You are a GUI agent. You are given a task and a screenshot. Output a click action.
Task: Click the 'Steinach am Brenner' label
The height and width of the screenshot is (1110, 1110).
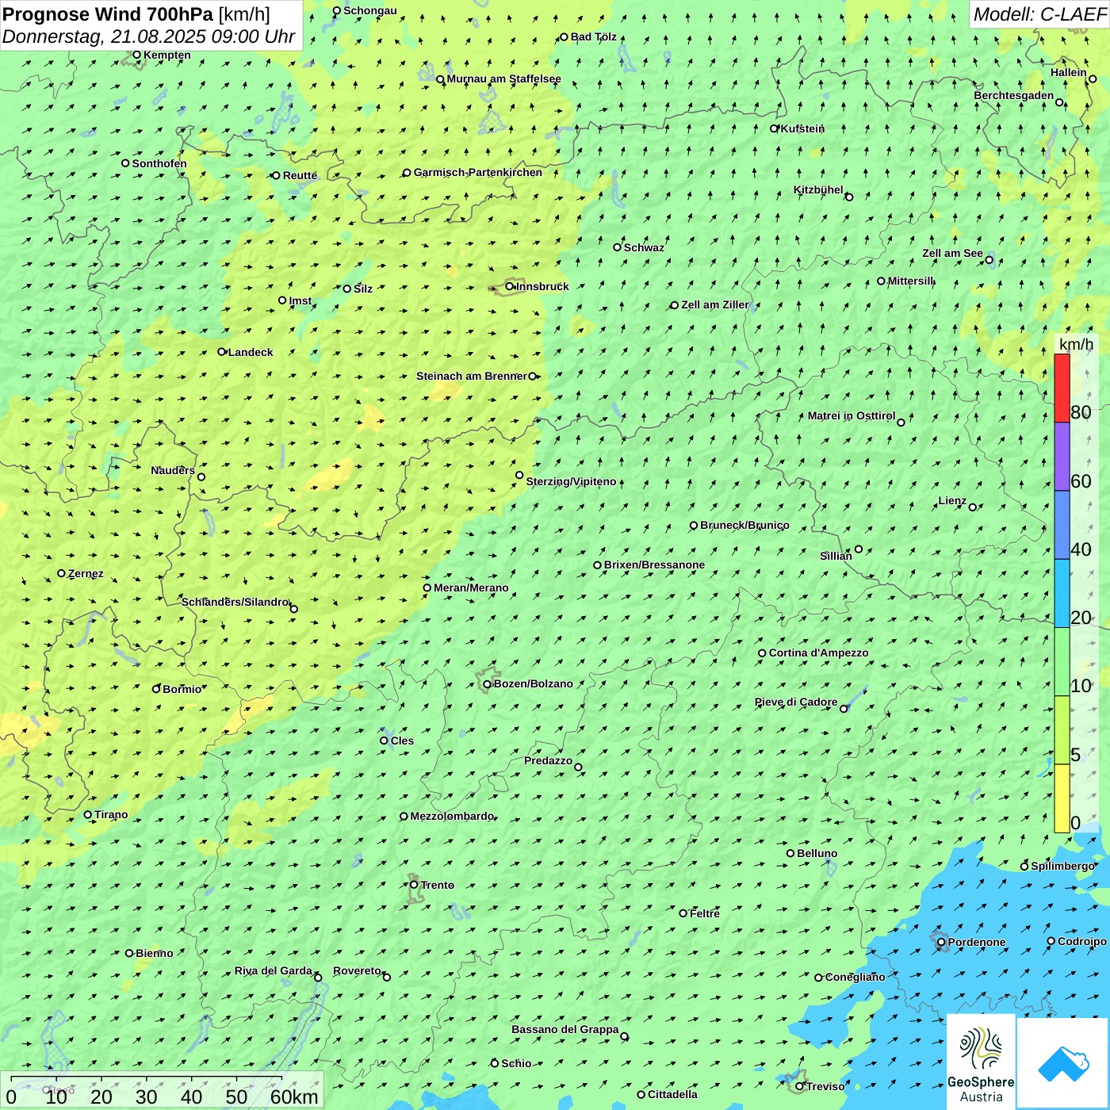tap(471, 376)
